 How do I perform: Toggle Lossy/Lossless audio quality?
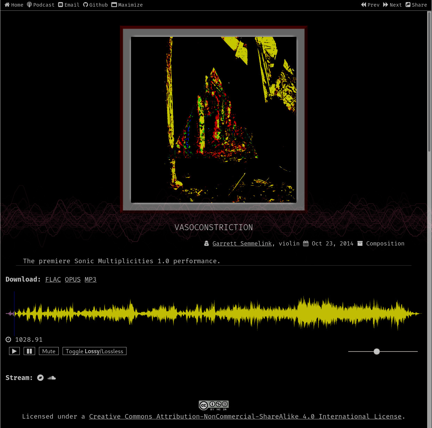pos(95,351)
